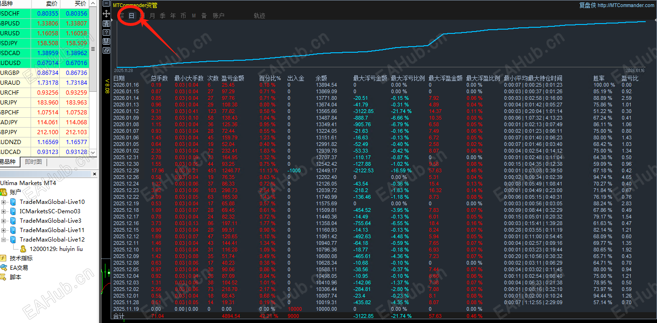The width and height of the screenshot is (657, 323).
Task: Click the window layout icon below the disable icon
Action: point(106,50)
